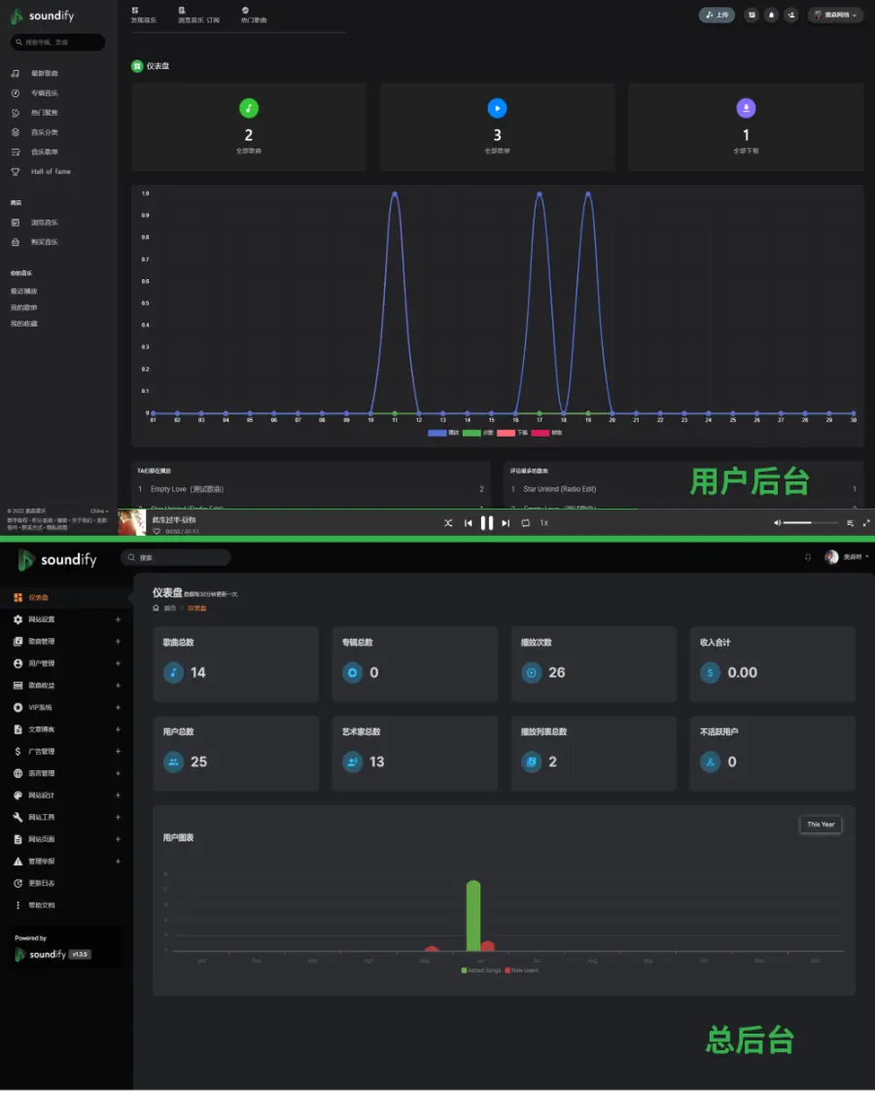Open Hall of fame in the sidebar

coord(51,171)
